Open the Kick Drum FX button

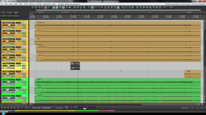tap(24, 25)
